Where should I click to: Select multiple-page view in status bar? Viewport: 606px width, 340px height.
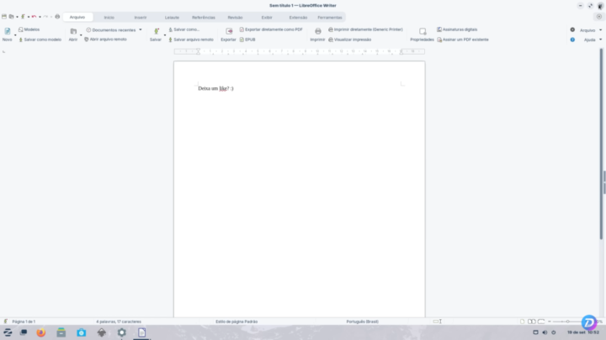coord(532,322)
